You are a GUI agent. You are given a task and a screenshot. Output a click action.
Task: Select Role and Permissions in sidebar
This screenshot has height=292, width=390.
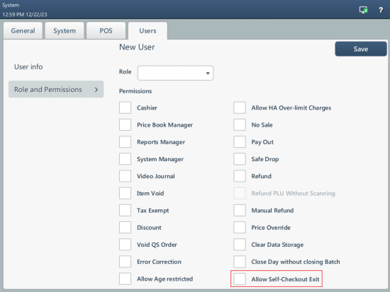56,89
